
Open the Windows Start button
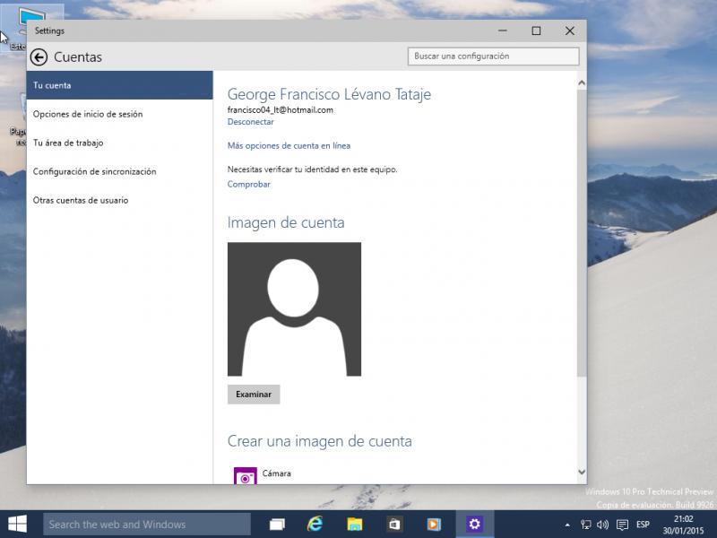pyautogui.click(x=17, y=524)
